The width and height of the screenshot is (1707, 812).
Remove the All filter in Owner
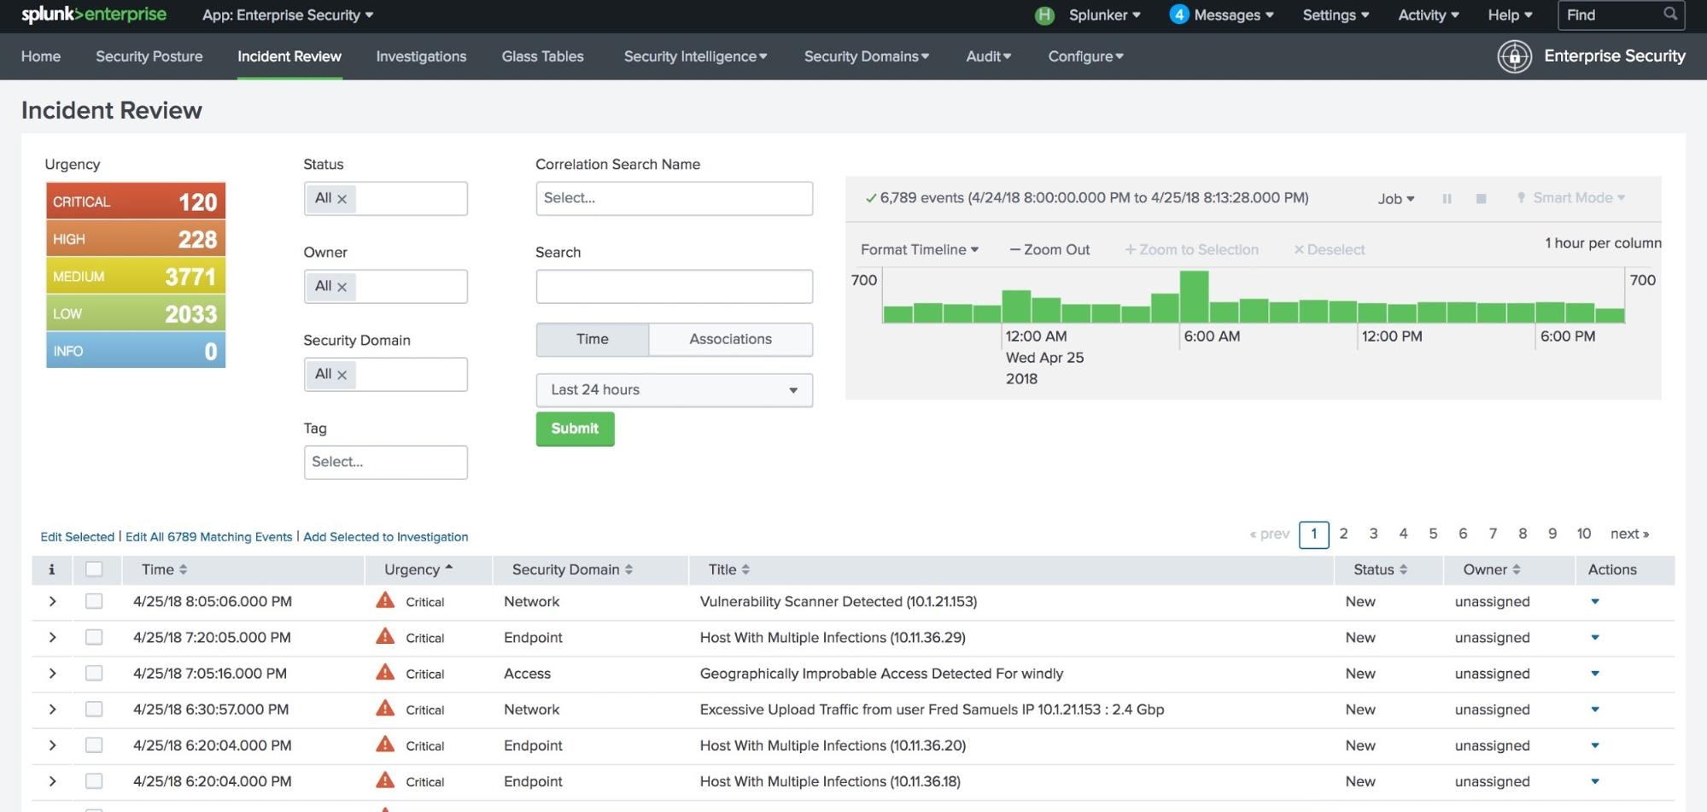342,287
